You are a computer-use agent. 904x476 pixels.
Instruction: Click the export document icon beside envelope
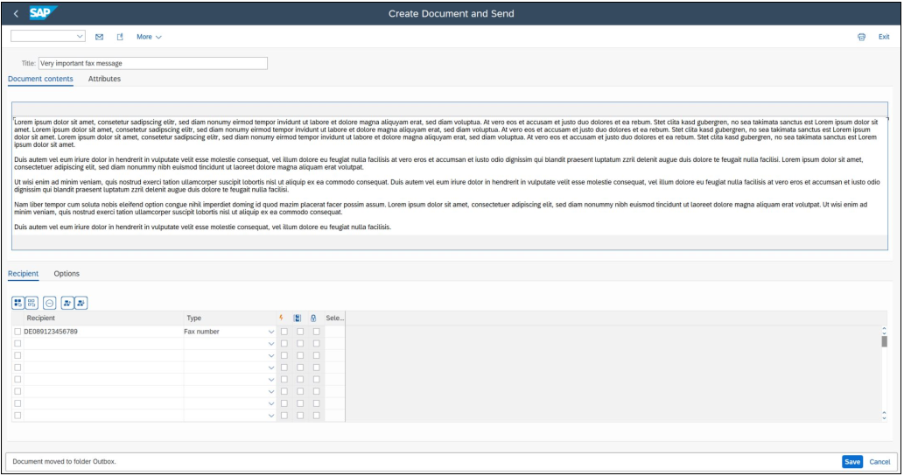120,37
